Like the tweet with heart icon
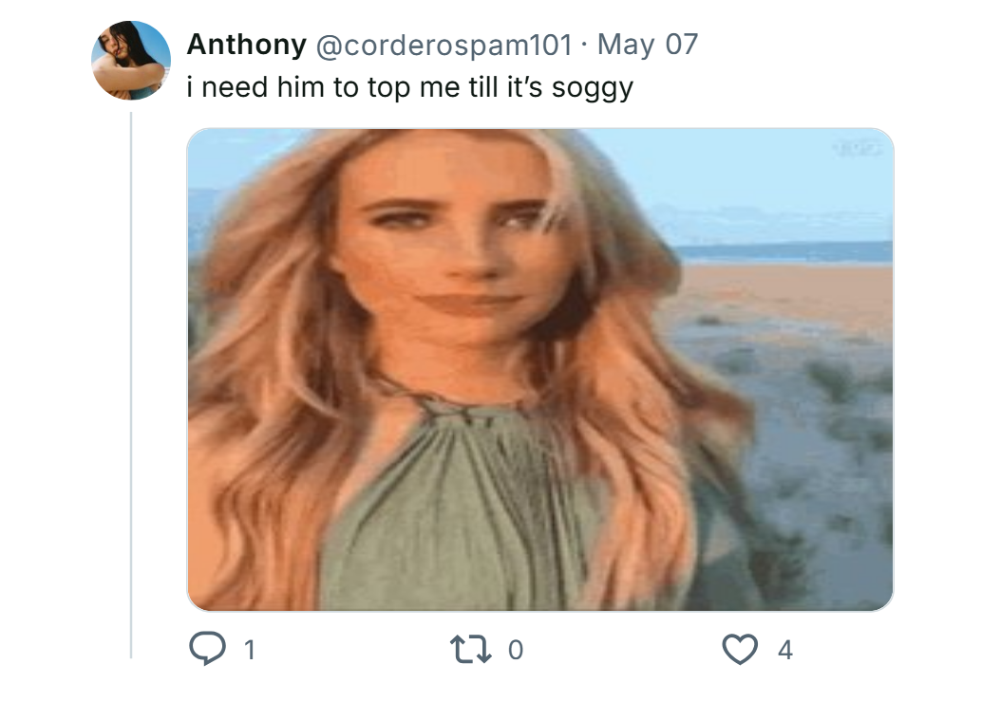This screenshot has height=701, width=982. 740,649
